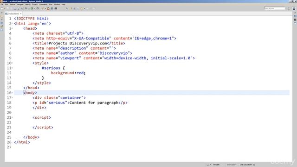Open the Help menu
The width and height of the screenshot is (297, 167).
(64, 4)
